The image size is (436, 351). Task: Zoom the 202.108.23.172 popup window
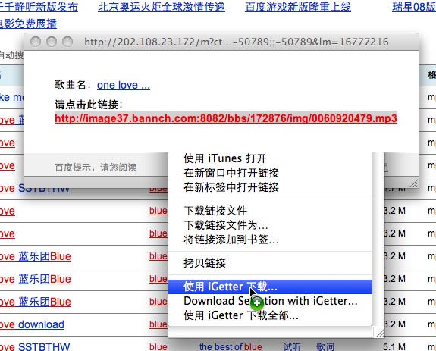click(x=67, y=42)
